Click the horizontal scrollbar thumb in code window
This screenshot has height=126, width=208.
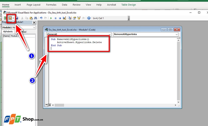59,105
